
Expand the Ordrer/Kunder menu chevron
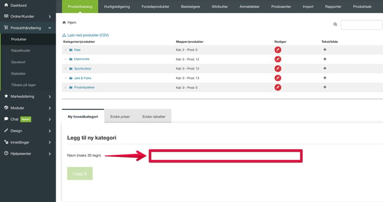pos(50,17)
